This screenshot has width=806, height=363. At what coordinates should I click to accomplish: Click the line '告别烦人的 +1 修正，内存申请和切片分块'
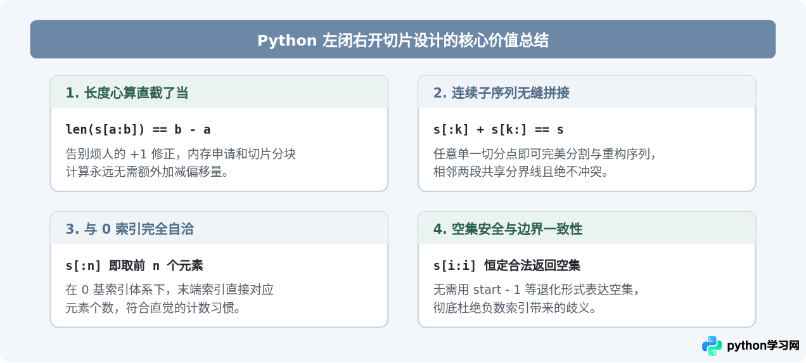181,154
